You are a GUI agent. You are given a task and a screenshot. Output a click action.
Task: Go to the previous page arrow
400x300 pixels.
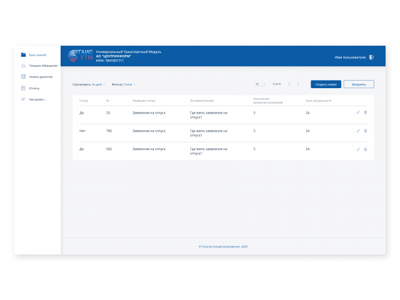(x=289, y=84)
